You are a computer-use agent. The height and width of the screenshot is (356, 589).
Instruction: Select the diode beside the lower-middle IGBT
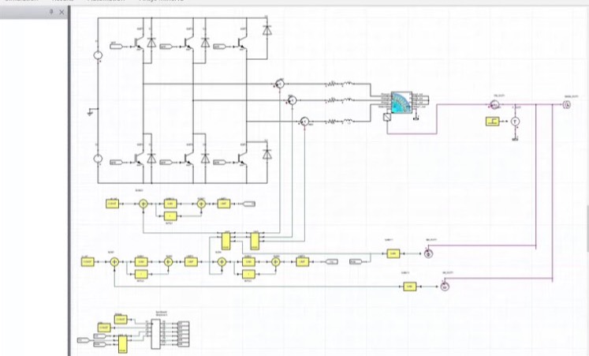(205, 158)
